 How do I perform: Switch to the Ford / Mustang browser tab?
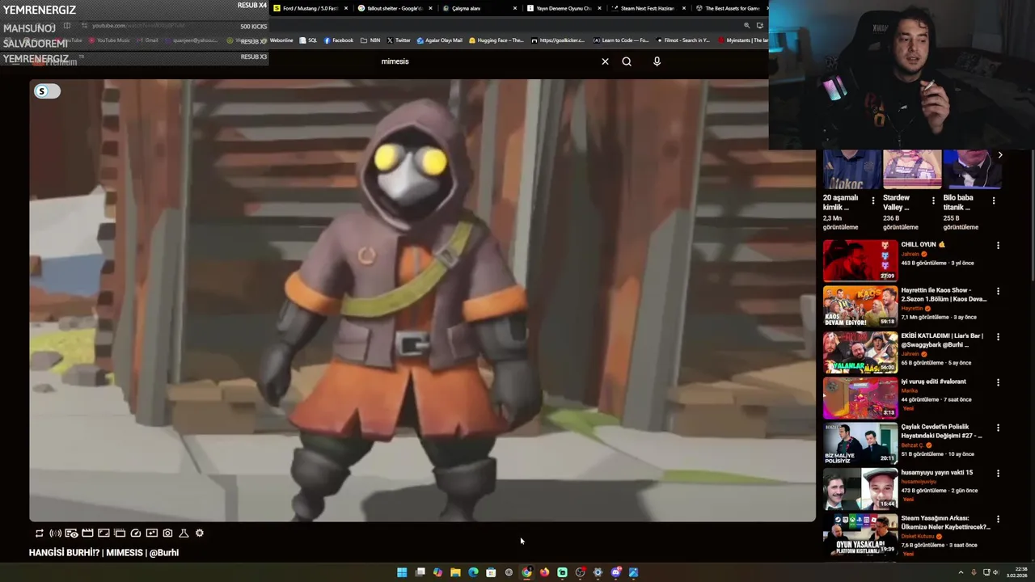tap(310, 8)
